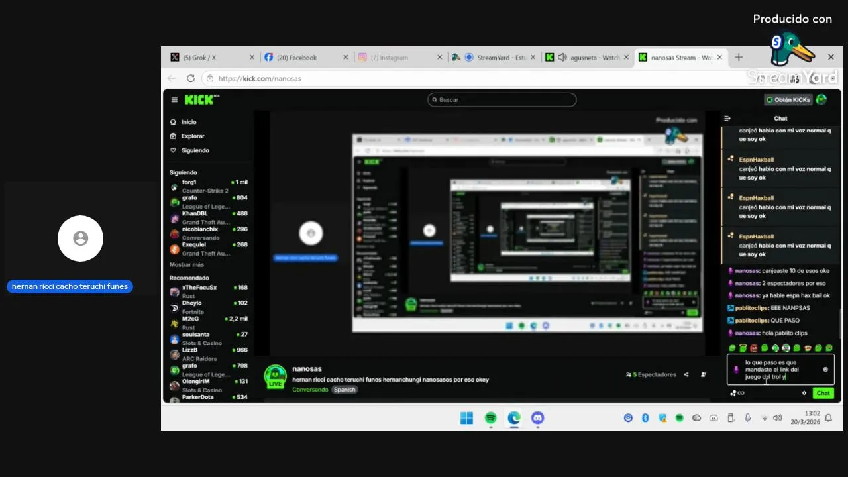Click the purple microphone badge in chat input
Viewport: 848px width, 477px height.
click(x=737, y=370)
